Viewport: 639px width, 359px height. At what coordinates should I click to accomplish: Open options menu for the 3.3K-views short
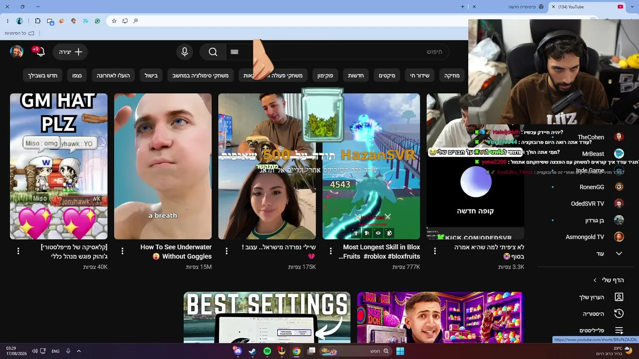435,251
